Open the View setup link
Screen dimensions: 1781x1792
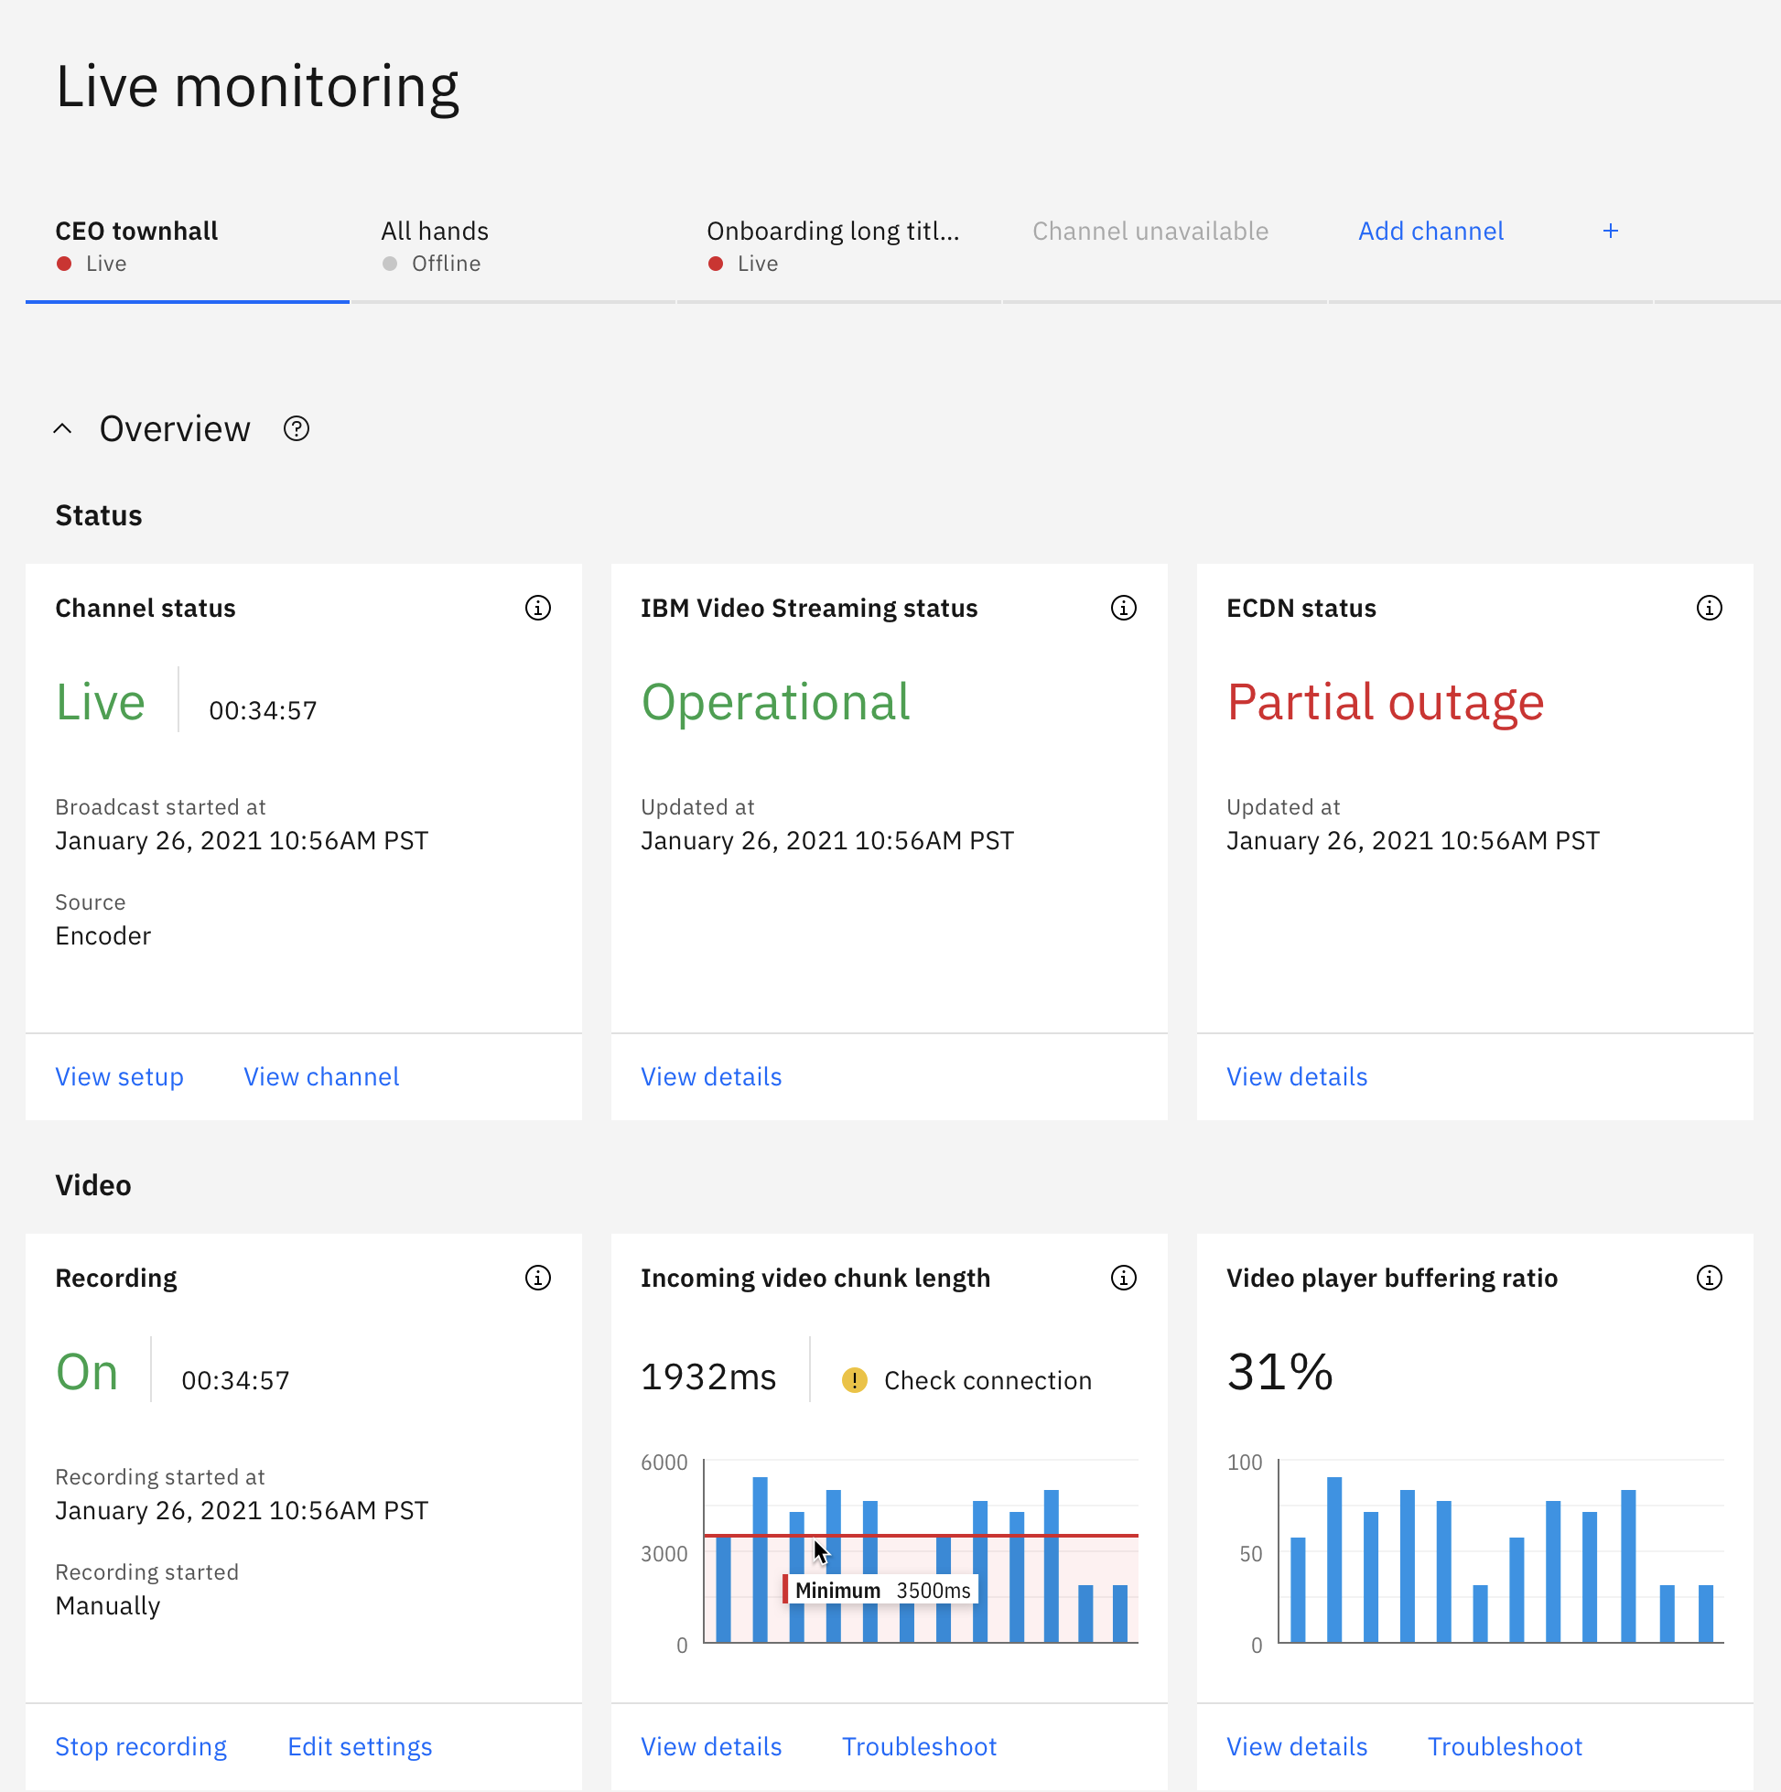(120, 1076)
